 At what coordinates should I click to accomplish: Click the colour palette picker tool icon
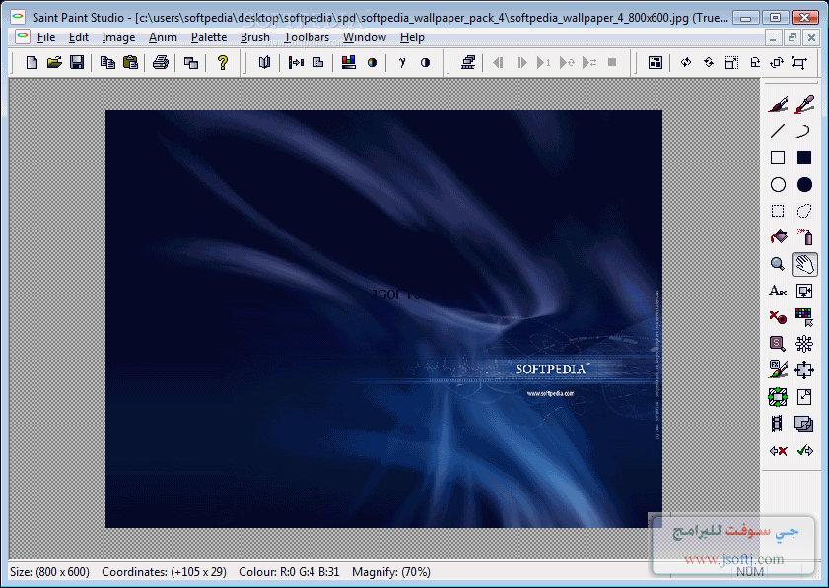(x=804, y=317)
